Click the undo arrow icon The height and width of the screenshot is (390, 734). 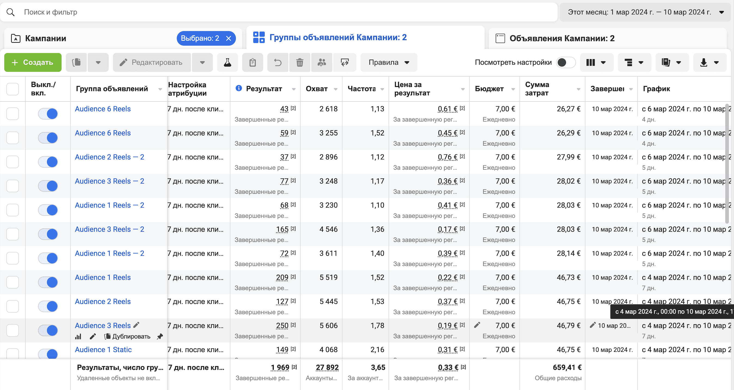[277, 62]
